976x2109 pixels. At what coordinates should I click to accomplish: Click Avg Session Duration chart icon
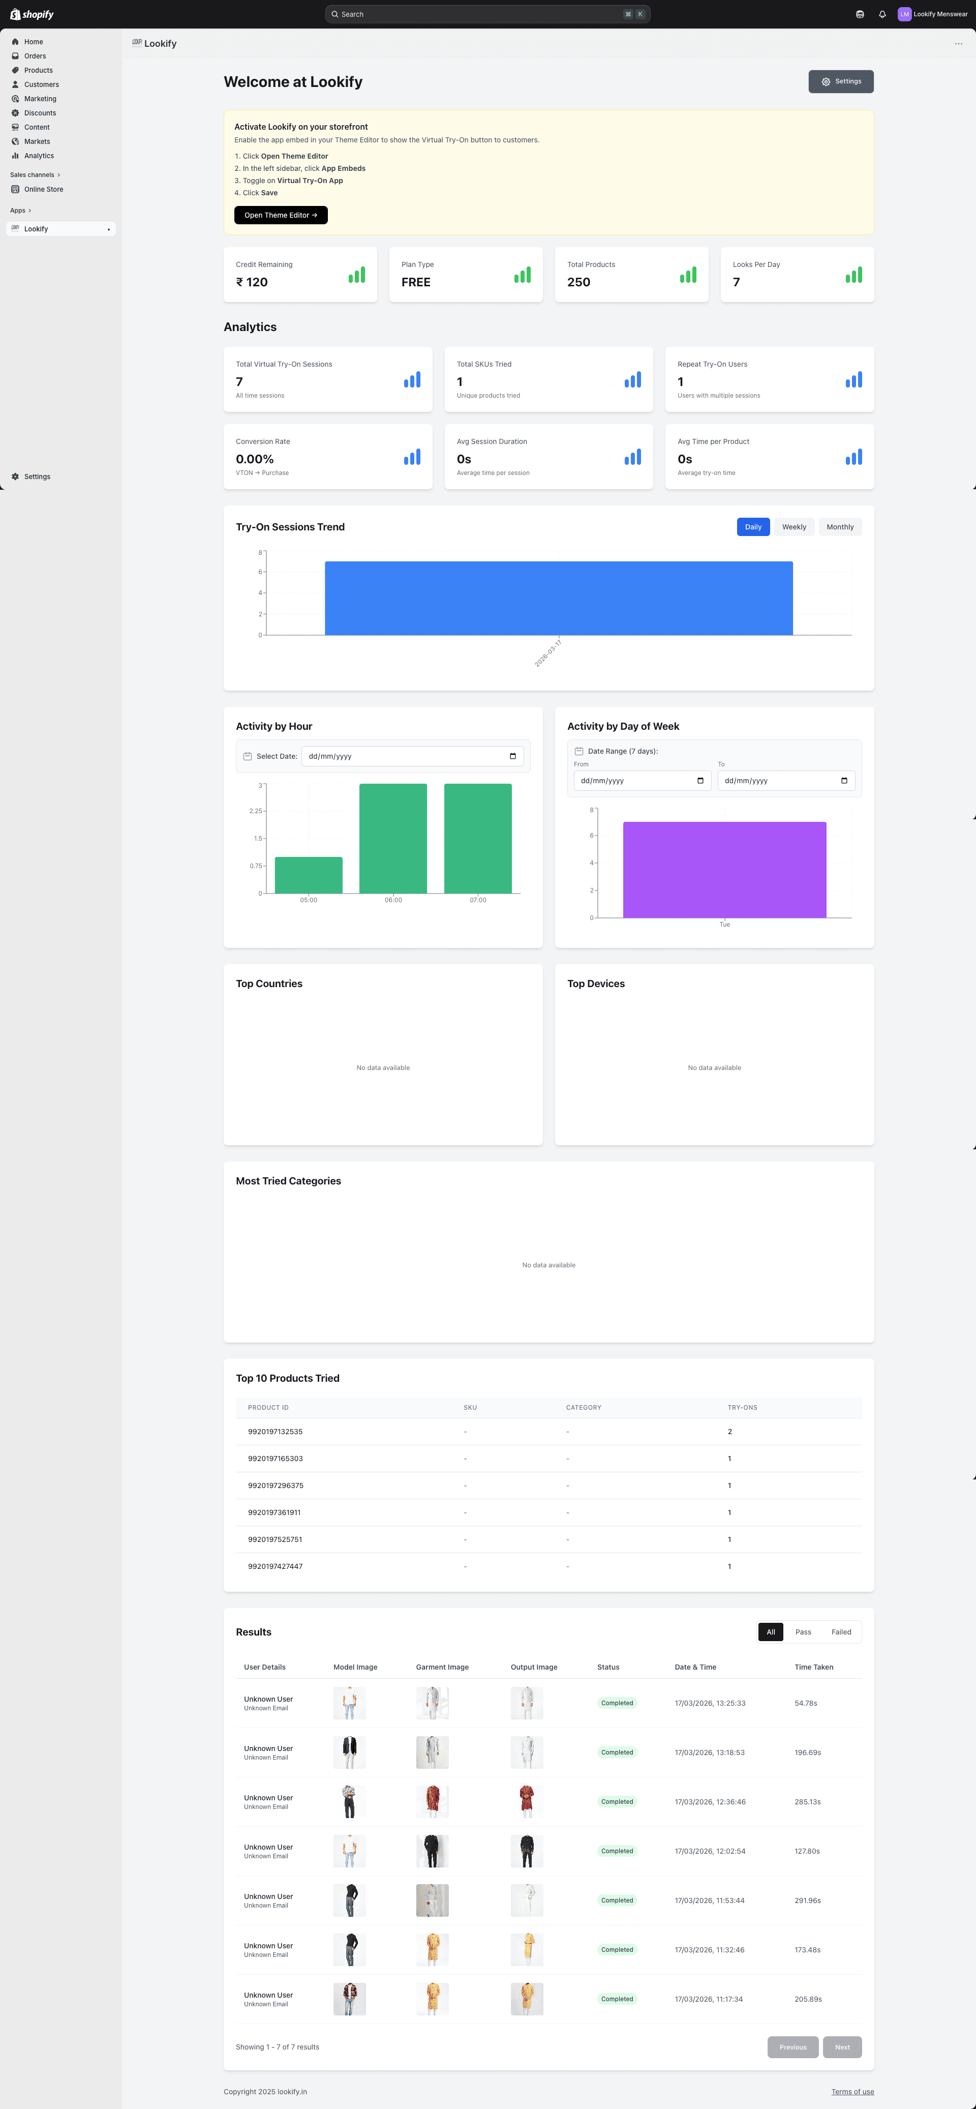coord(632,457)
